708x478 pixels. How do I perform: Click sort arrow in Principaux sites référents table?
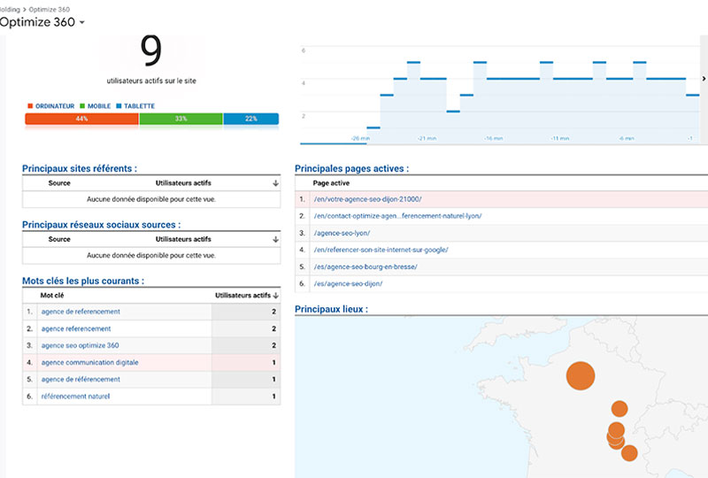coord(275,183)
